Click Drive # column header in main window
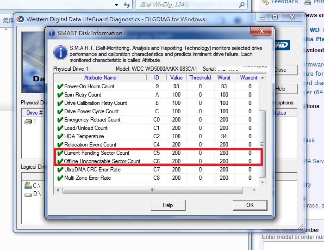 pyautogui.click(x=35, y=113)
